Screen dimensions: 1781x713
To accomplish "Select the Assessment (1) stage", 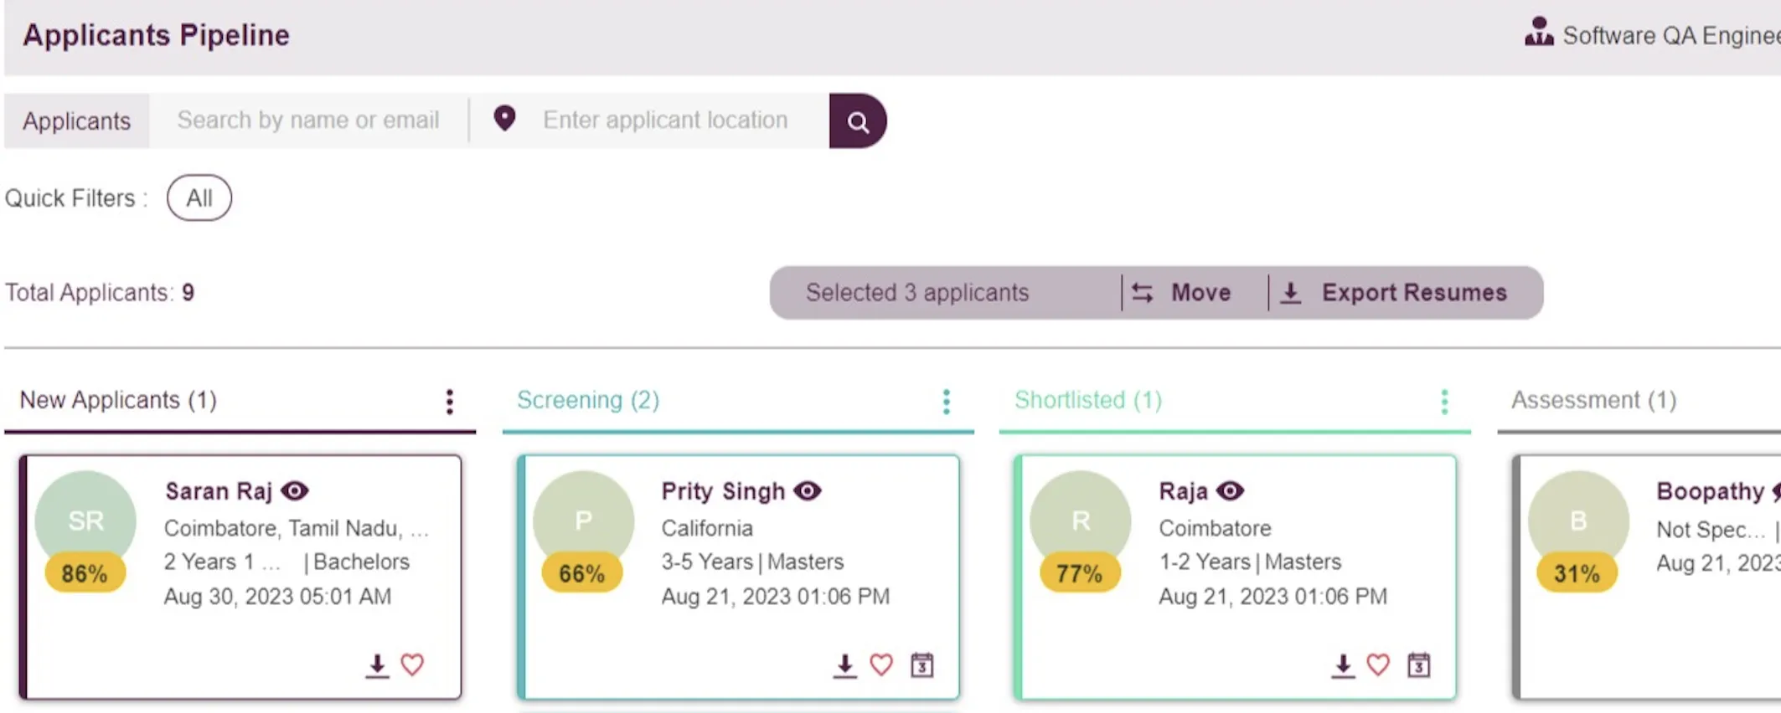I will click(x=1593, y=400).
